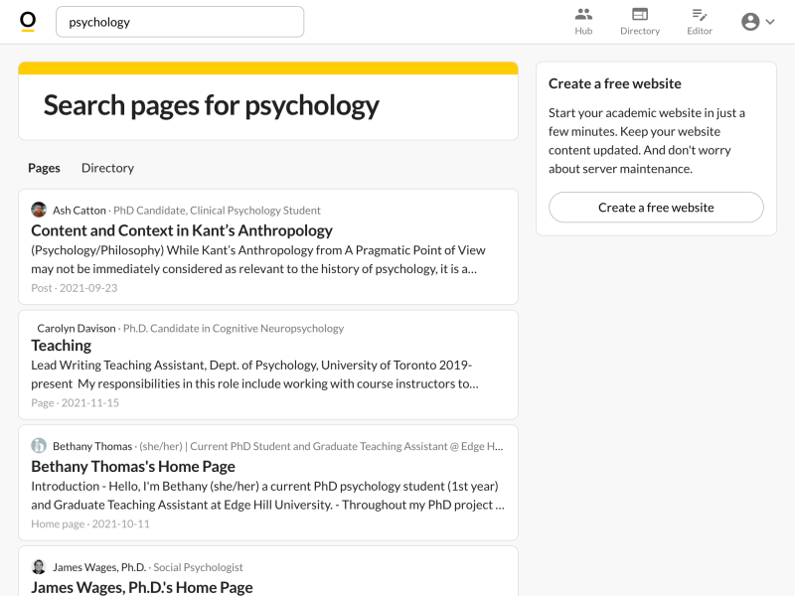Open the user account avatar icon
The height and width of the screenshot is (596, 795).
point(750,22)
